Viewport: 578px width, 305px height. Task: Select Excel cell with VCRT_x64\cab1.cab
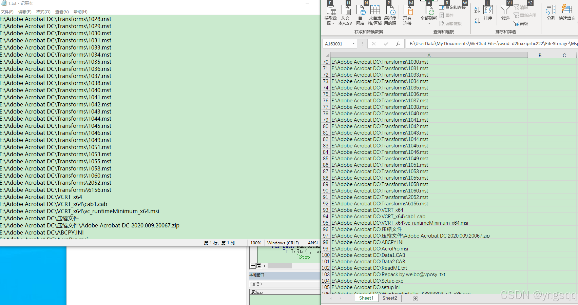(x=429, y=217)
